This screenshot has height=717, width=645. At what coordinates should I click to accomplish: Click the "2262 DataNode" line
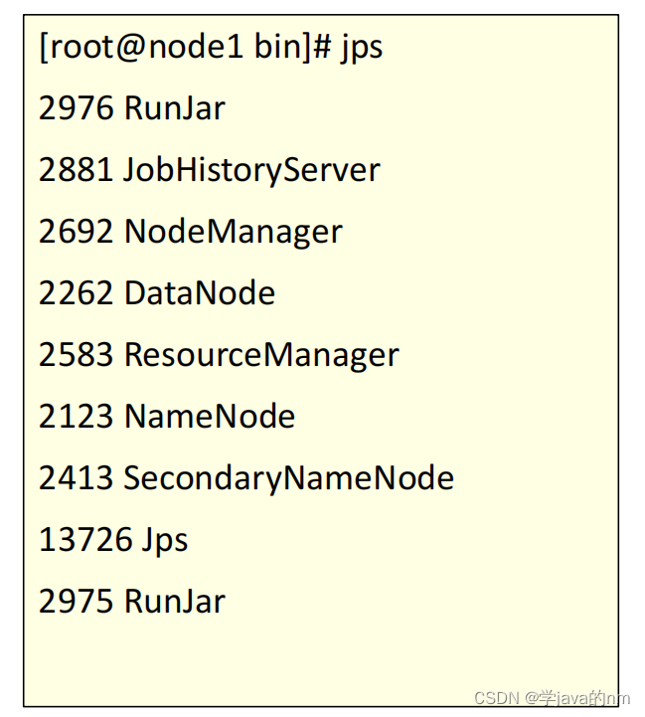click(157, 292)
